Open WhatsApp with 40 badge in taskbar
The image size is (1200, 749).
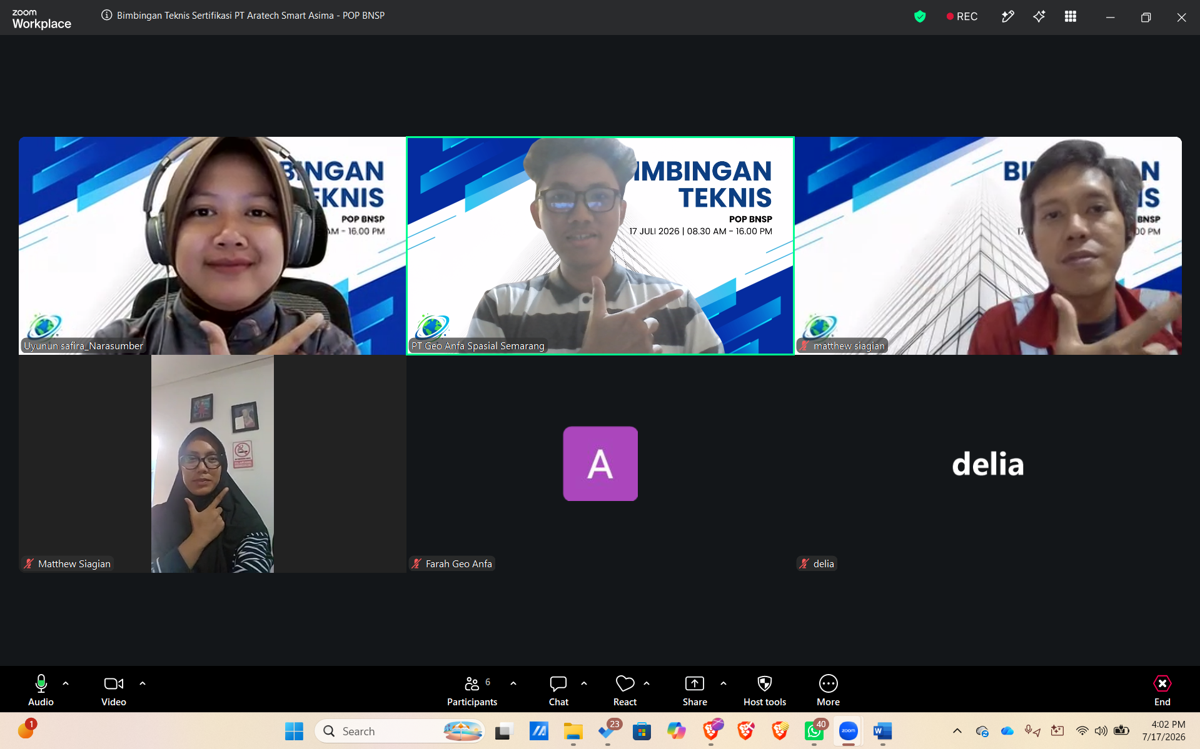coord(814,731)
